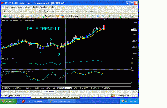The image size is (167, 108).
Task: Select the arrow Cursor tool
Action: (5, 11)
